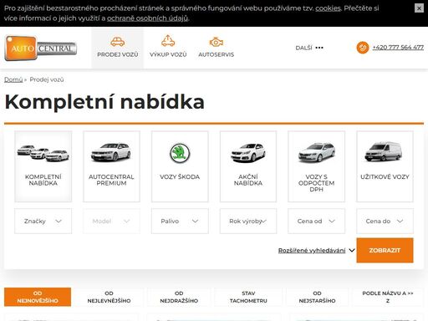
Task: Click the Užitkové vozy van image
Action: tap(384, 151)
